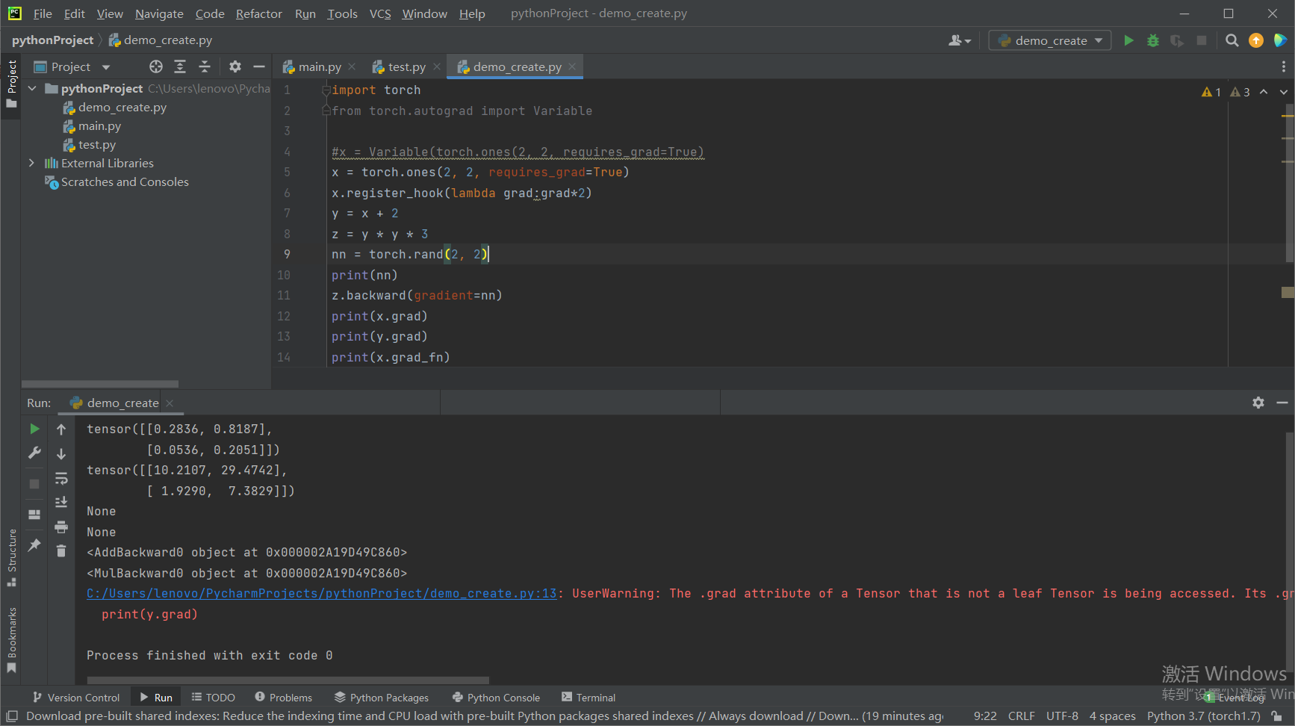Stop process in Run panel

pos(34,484)
